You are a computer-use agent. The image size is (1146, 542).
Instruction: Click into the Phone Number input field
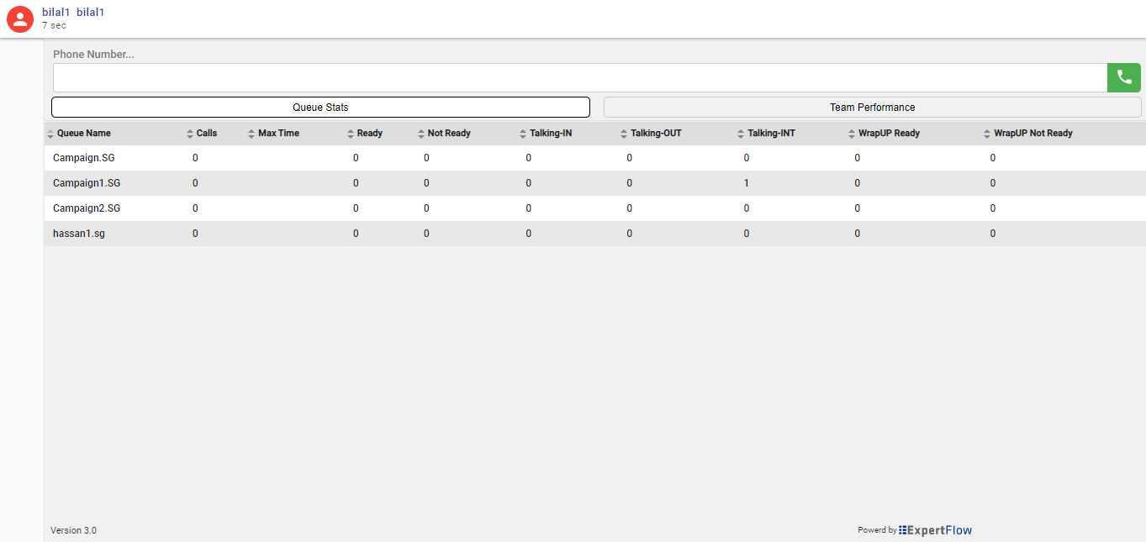click(x=579, y=78)
